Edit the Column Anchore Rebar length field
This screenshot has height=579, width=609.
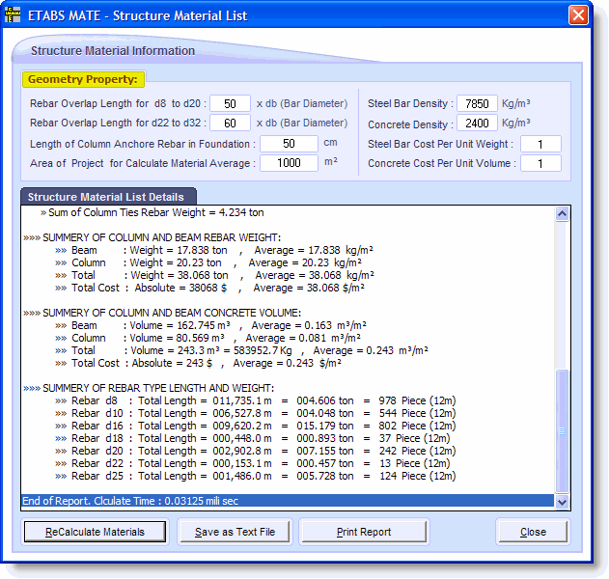pos(289,144)
